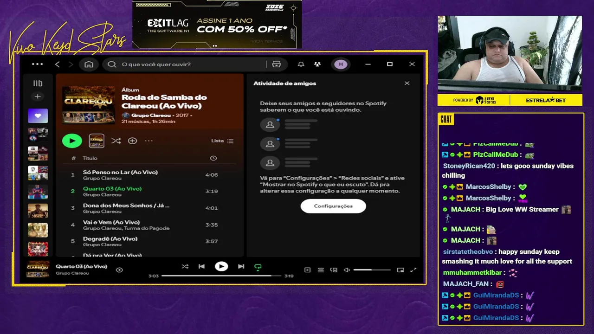Click first friend placeholder avatar
Viewport: 594px width, 334px height.
[x=270, y=125]
